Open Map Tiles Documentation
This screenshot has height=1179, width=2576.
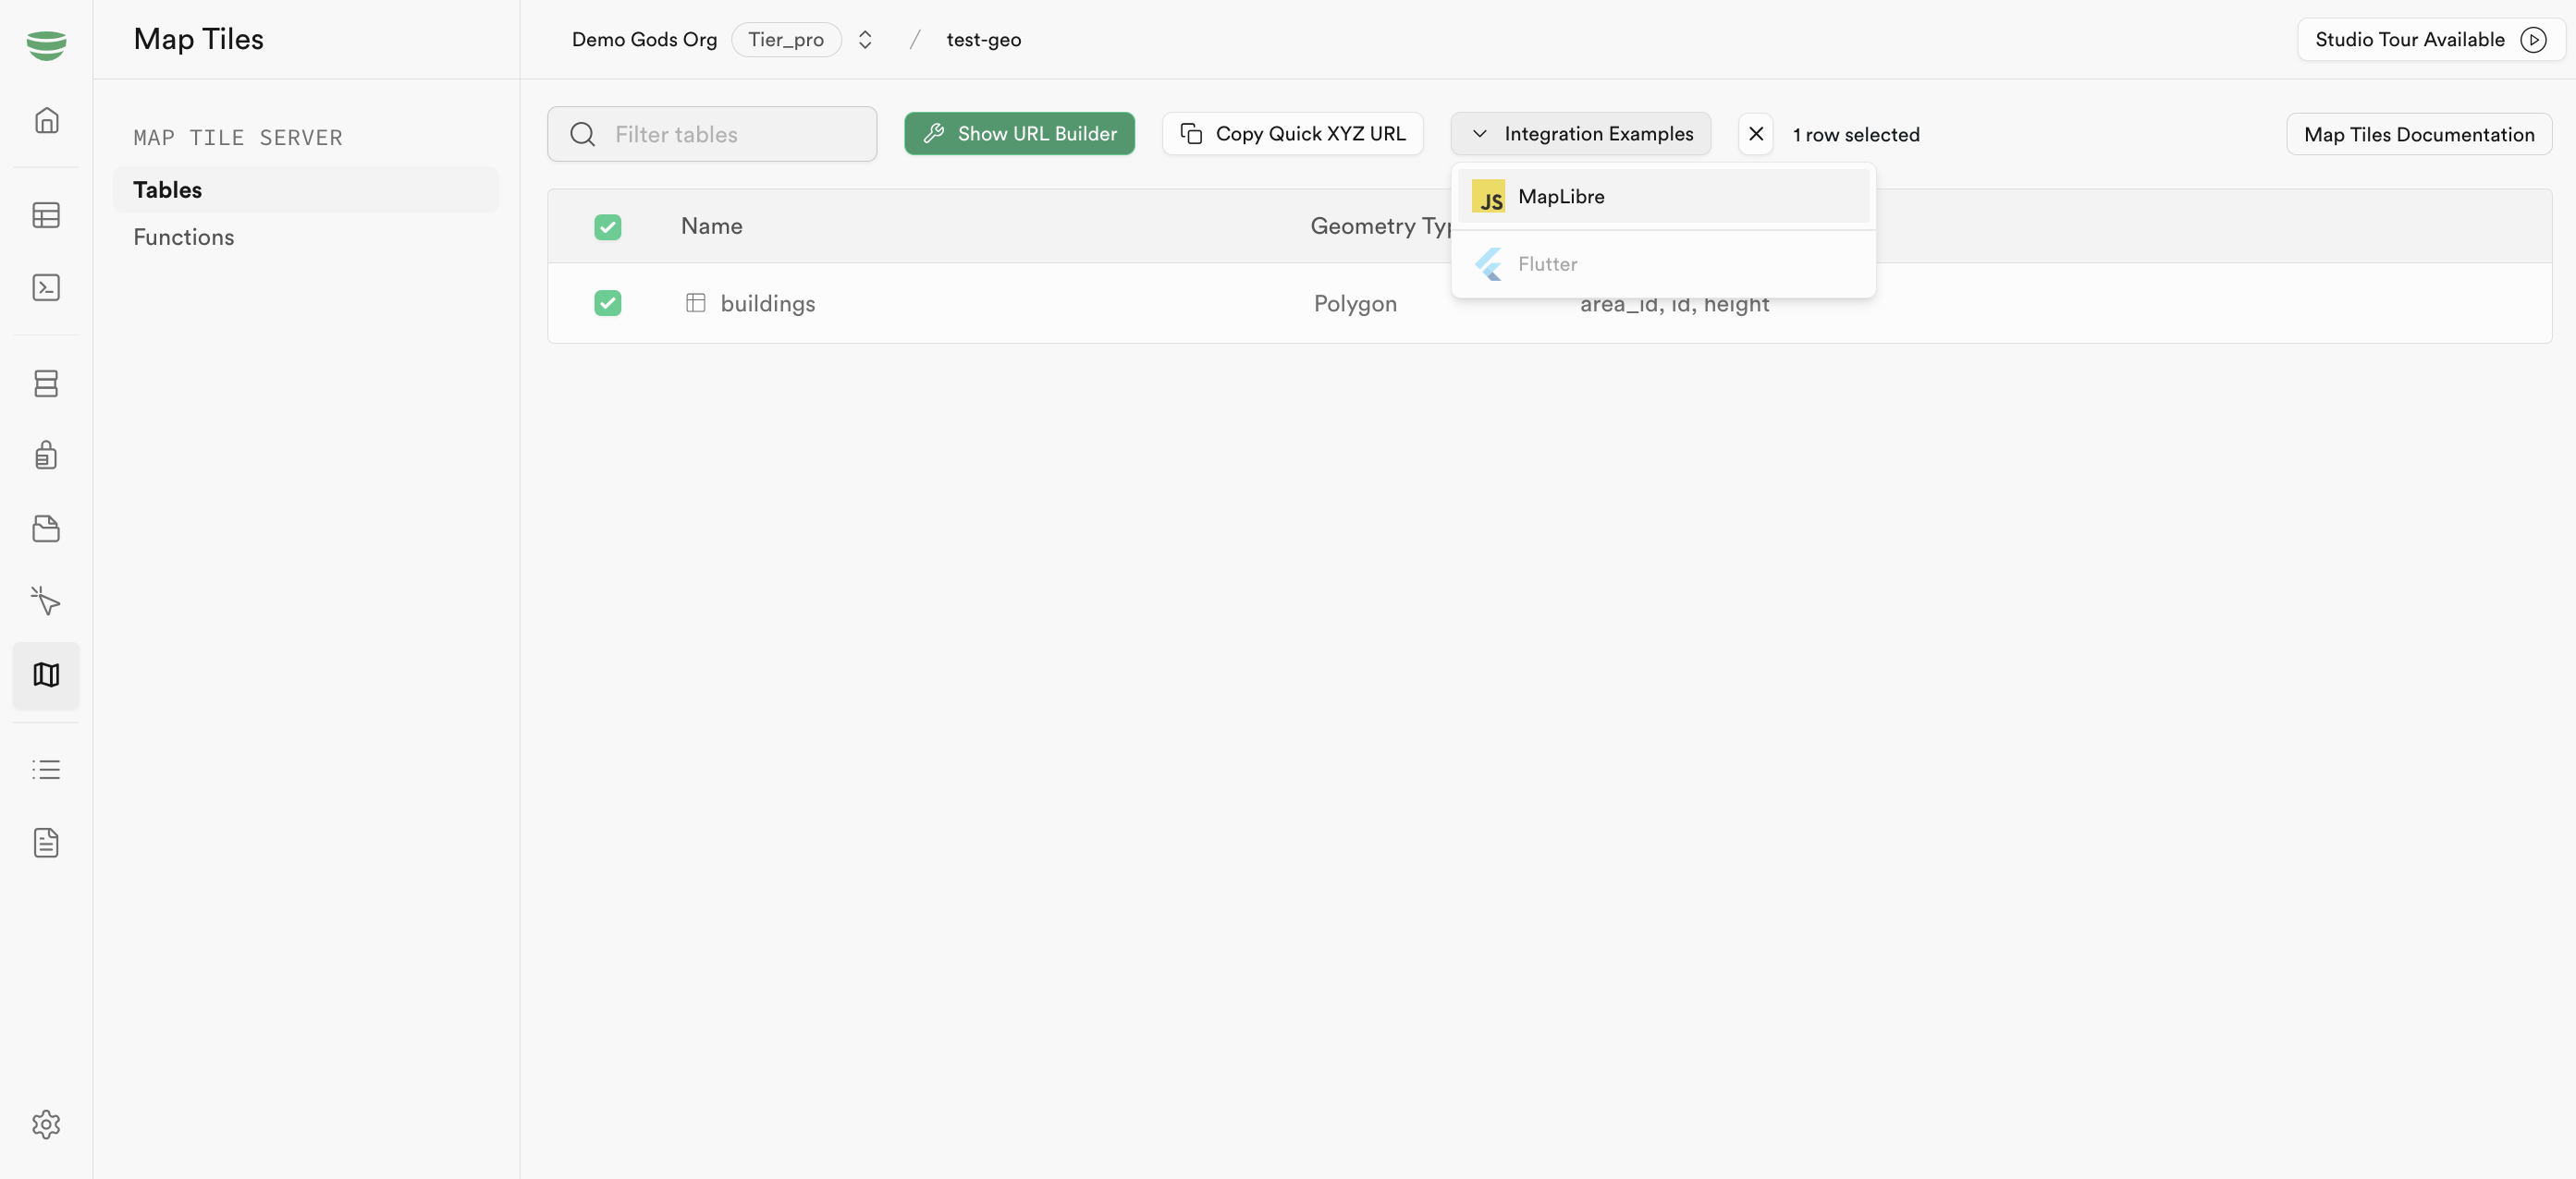click(x=2419, y=133)
